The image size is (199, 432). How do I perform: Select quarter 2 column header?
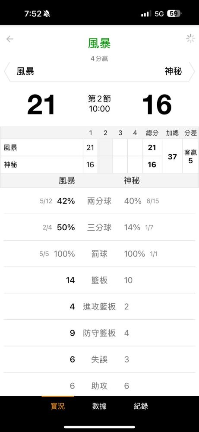105,133
